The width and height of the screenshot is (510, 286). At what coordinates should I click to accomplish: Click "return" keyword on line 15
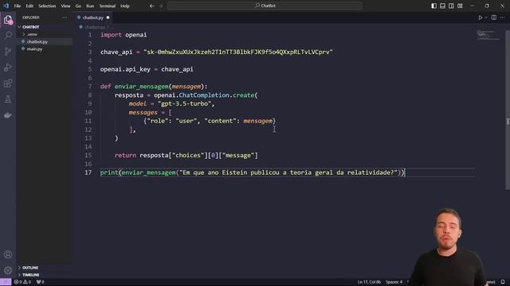pos(125,156)
